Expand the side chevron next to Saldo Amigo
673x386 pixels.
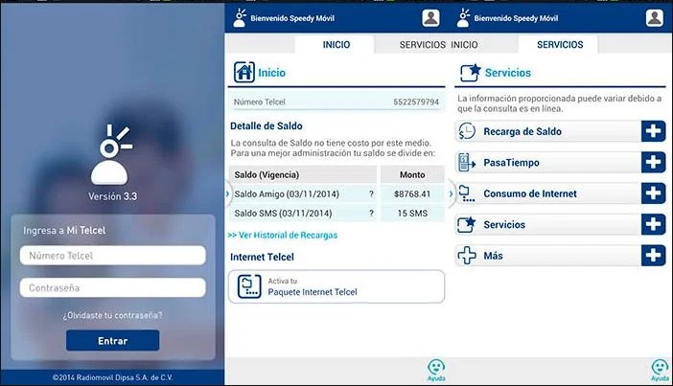pos(227,193)
